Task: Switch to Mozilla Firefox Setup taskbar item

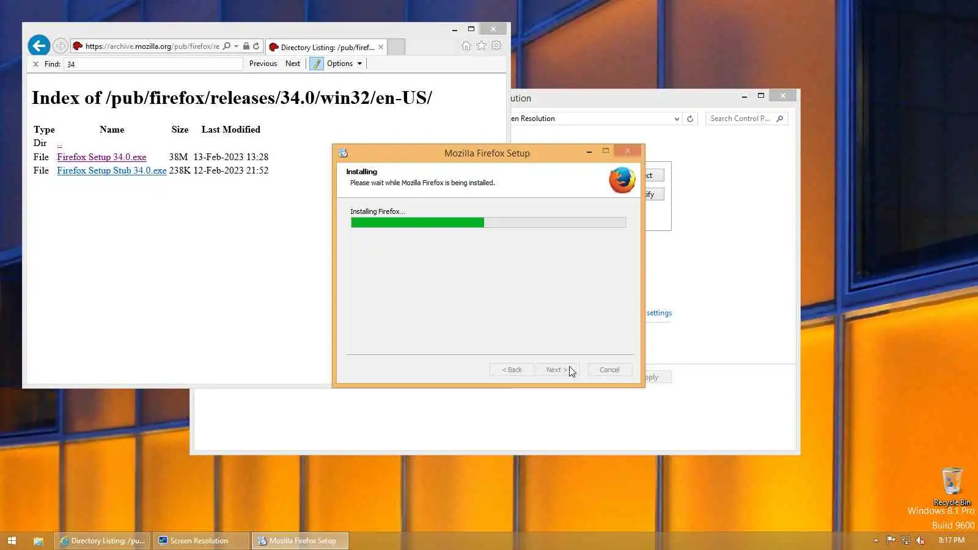Action: 300,541
